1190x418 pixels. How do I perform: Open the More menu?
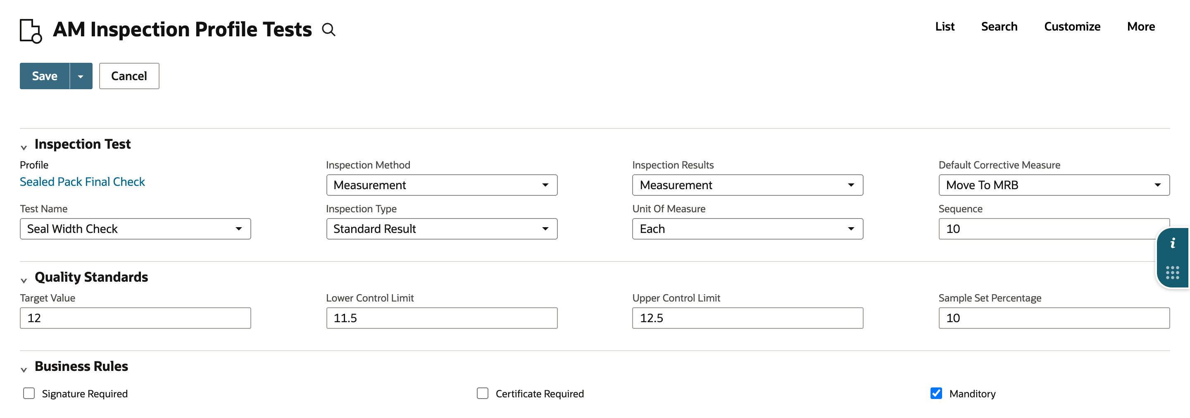1140,27
